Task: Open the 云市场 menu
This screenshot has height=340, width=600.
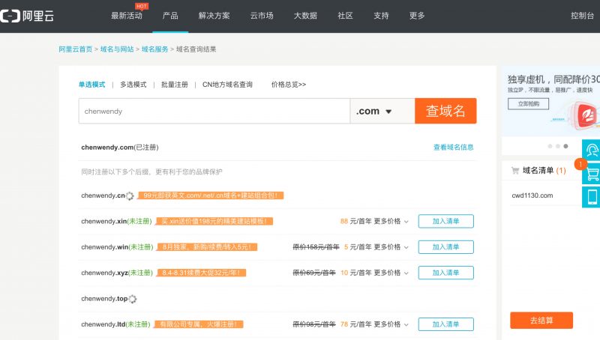Action: click(x=262, y=16)
